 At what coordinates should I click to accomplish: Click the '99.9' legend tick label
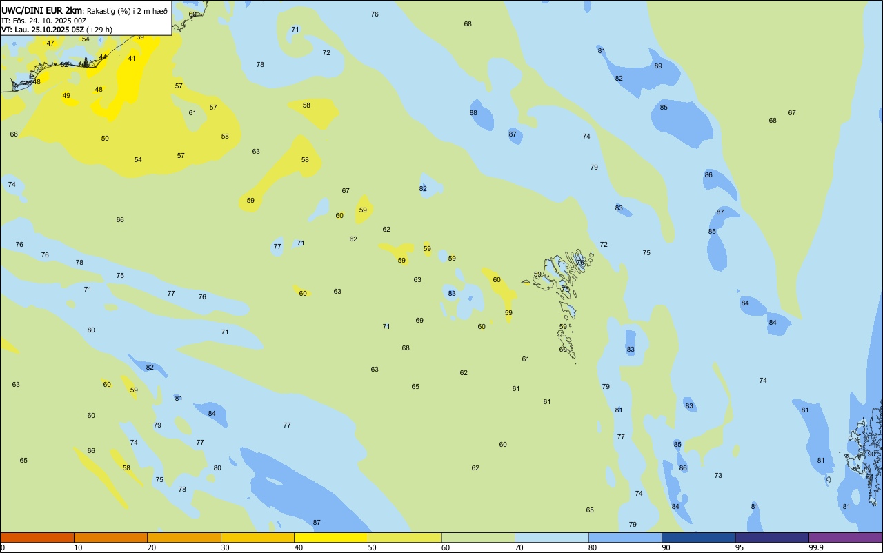tap(816, 547)
